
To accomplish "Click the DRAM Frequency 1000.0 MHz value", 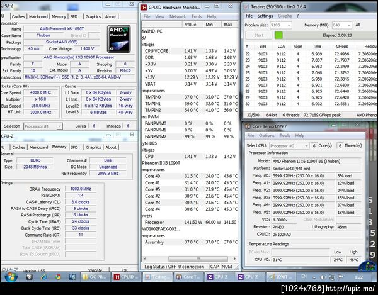I will click(81, 189).
